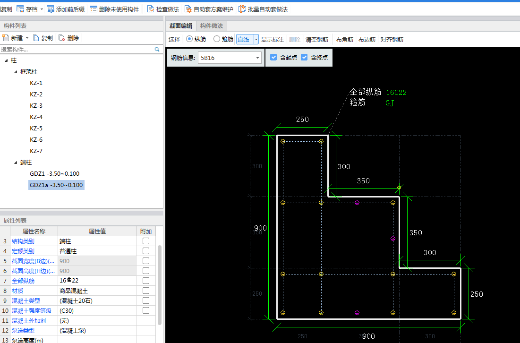Select KZ-1 in component tree

pos(36,83)
